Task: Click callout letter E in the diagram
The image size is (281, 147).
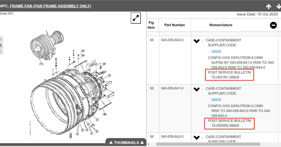Action: [97, 120]
